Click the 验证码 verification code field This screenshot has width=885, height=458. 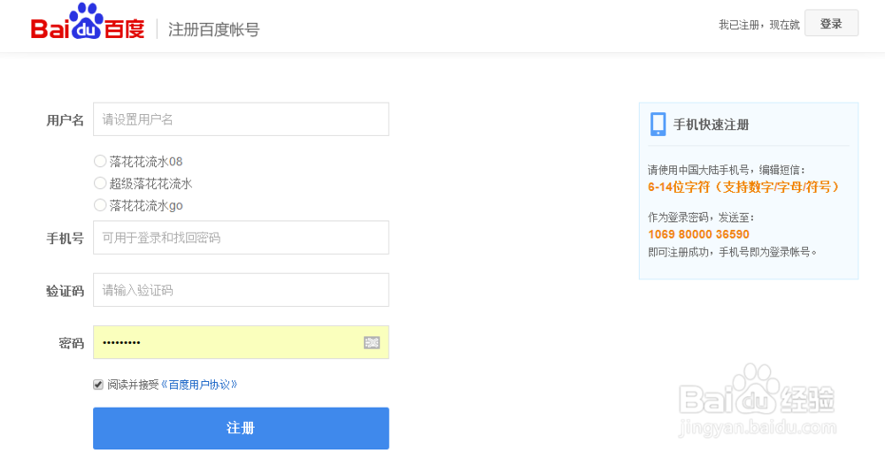[241, 290]
